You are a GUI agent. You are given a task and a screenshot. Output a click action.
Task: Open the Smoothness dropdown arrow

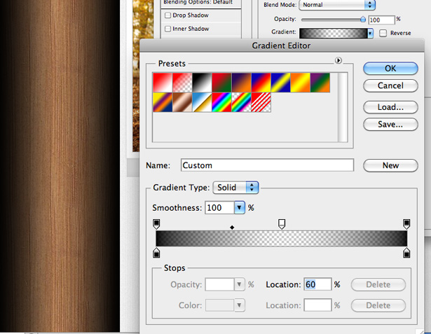coord(240,208)
